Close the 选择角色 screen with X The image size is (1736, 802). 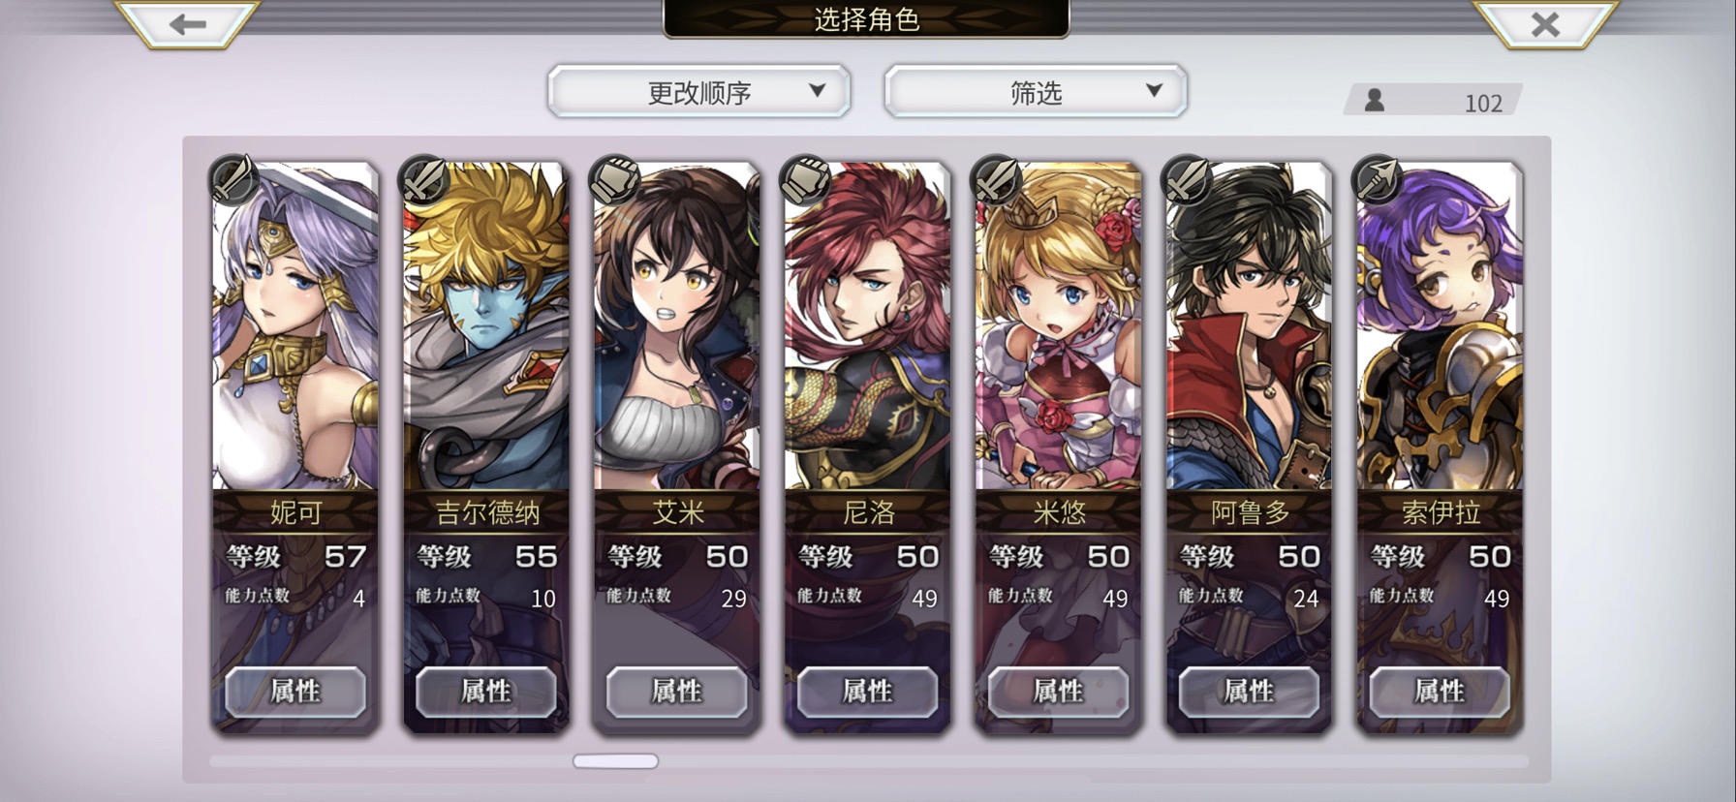coord(1545,24)
